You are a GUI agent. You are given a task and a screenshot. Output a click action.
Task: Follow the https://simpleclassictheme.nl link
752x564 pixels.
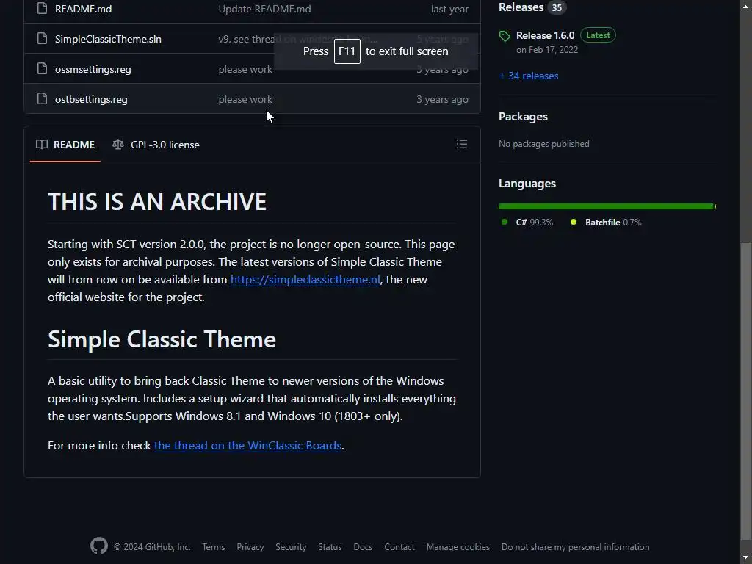[305, 280]
